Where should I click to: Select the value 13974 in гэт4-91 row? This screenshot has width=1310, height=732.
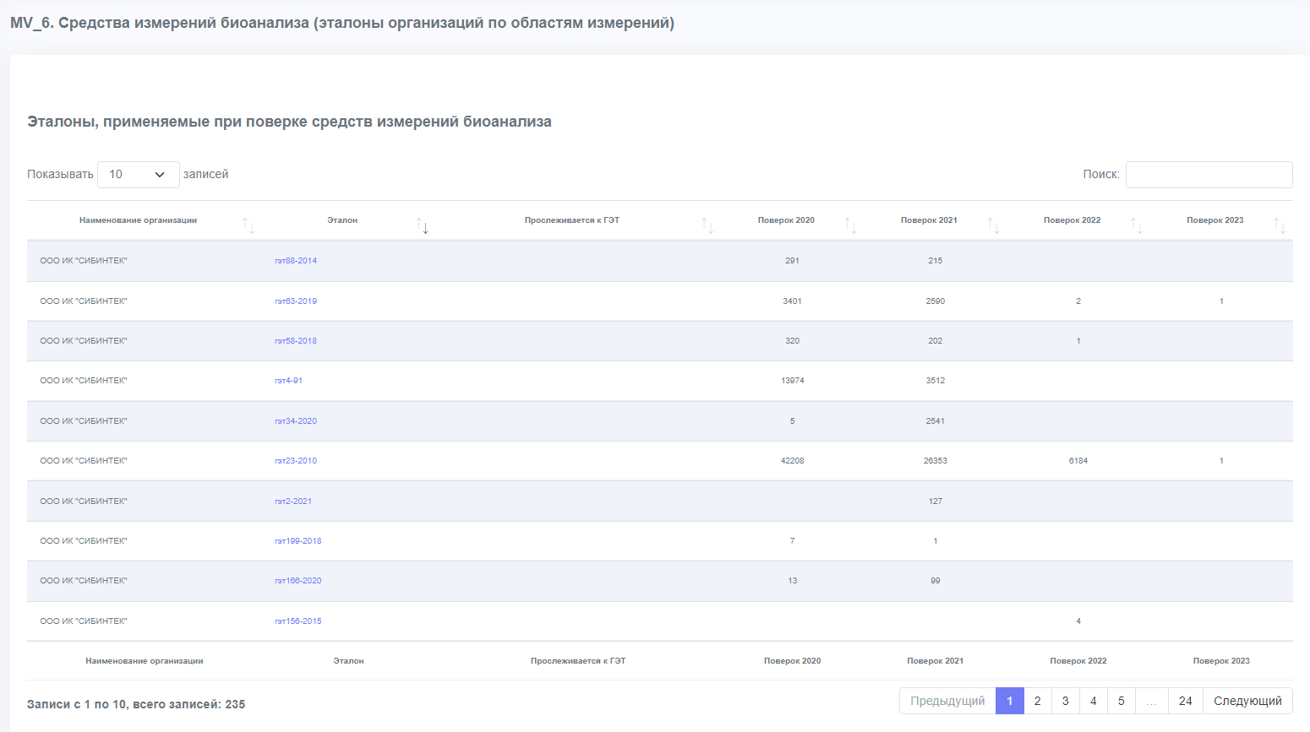click(x=793, y=381)
